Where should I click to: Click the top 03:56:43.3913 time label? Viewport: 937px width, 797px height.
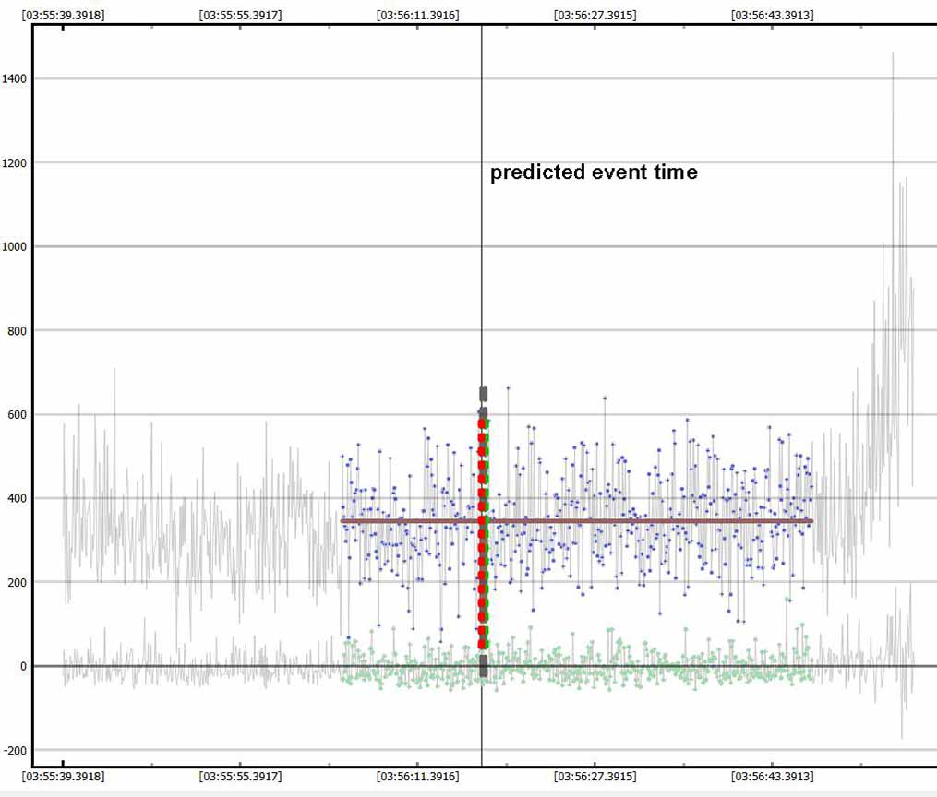[x=772, y=15]
